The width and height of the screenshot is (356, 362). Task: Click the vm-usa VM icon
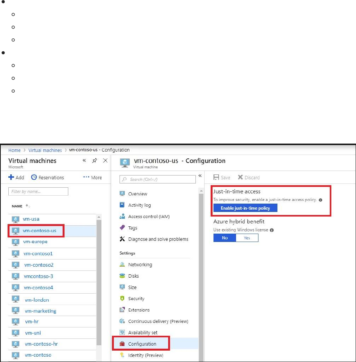pyautogui.click(x=16, y=219)
